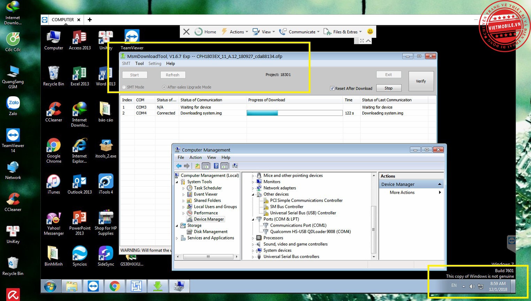Click the blue Help question mark icon

click(x=216, y=166)
